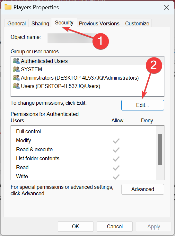Open the Customize tab
175x236 pixels.
137,23
